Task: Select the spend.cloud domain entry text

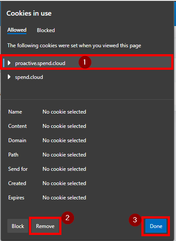Action: tap(29, 77)
